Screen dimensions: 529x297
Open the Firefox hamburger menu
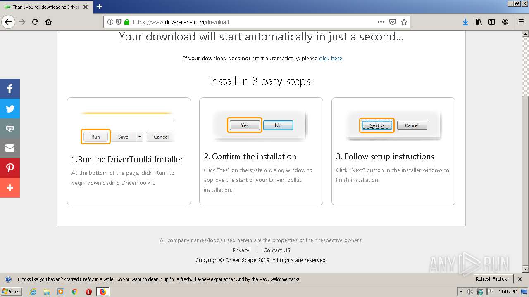(x=521, y=22)
